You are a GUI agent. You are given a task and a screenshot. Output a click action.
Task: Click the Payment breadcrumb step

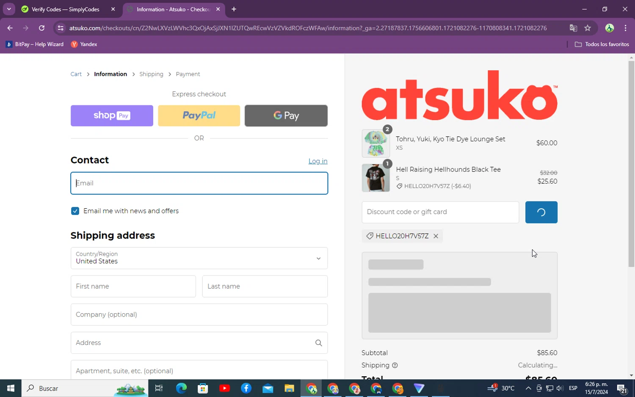188,74
